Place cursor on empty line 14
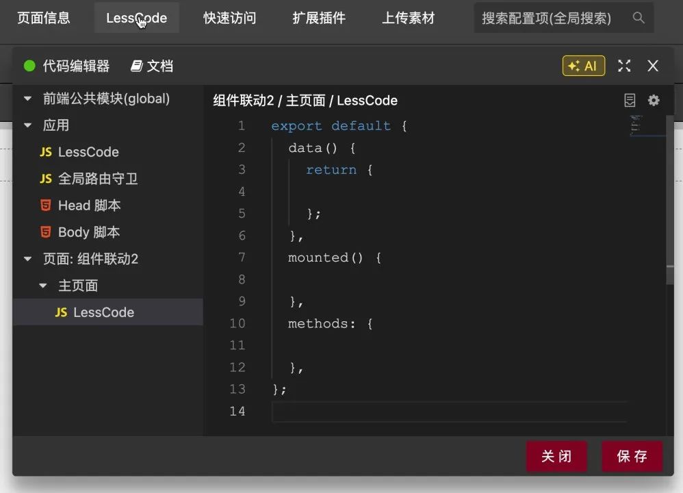 coord(449,412)
